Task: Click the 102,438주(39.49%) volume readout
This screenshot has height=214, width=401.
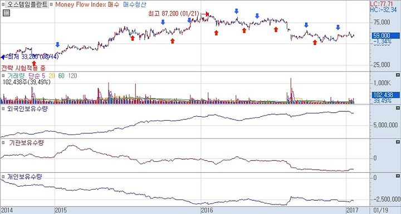Action: [x=27, y=82]
